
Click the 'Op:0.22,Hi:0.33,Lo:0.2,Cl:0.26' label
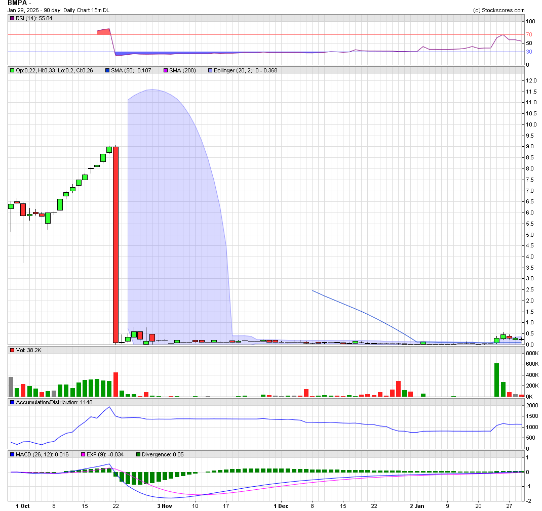[54, 70]
